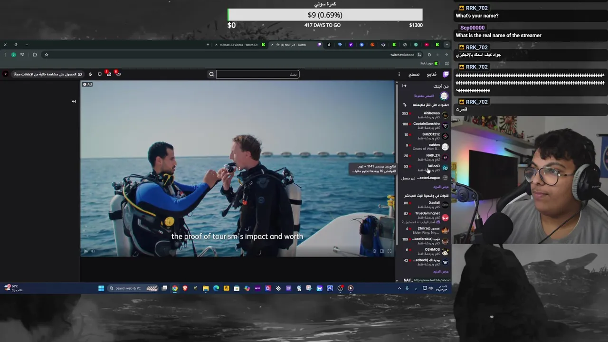Click عرض المزيد under followed channels

(x=441, y=187)
